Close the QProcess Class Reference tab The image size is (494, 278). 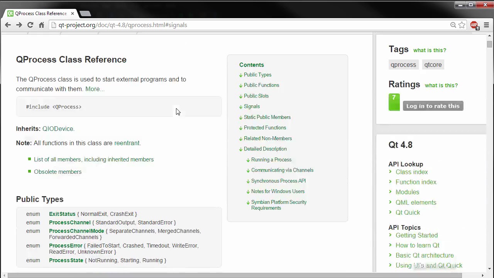[x=72, y=14]
